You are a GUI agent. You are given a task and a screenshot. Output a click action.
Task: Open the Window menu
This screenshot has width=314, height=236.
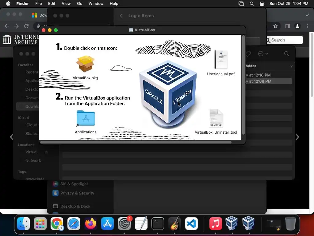pyautogui.click(x=96, y=4)
